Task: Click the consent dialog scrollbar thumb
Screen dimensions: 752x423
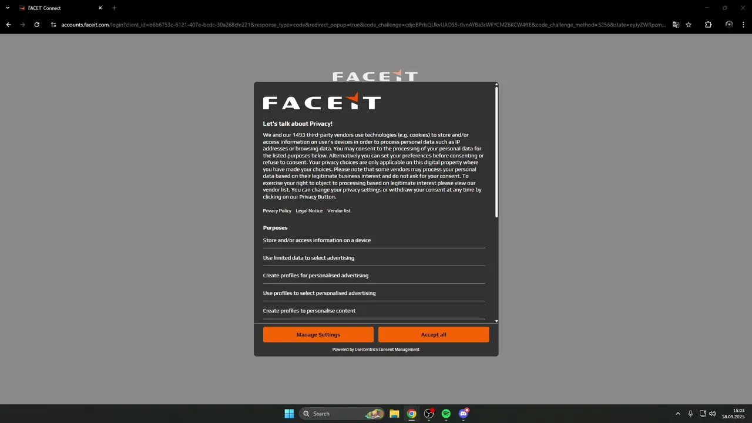Action: 496,153
